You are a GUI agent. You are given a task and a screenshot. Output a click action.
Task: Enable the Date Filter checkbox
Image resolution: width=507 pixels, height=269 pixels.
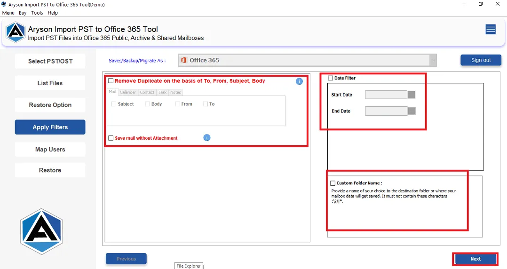(x=331, y=78)
